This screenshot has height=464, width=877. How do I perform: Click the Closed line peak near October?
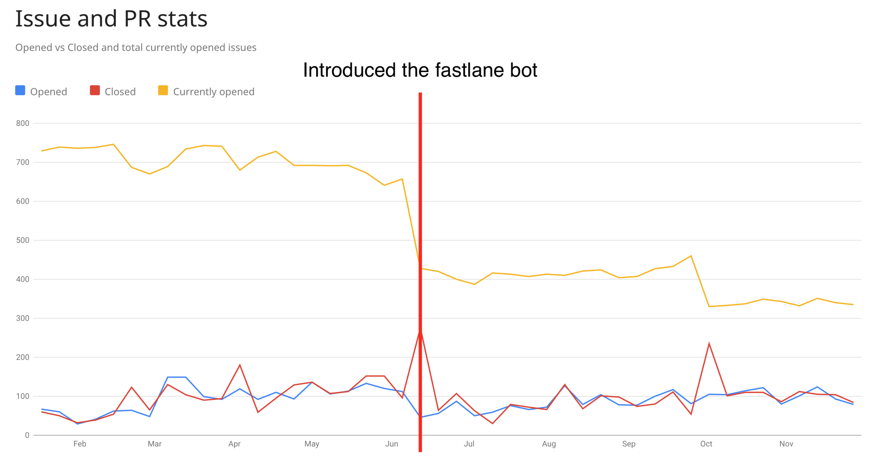[x=709, y=343]
